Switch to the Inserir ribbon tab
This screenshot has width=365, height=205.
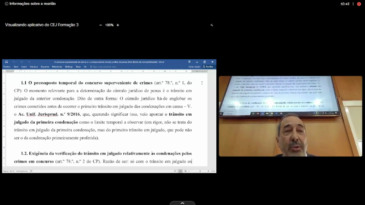24,67
